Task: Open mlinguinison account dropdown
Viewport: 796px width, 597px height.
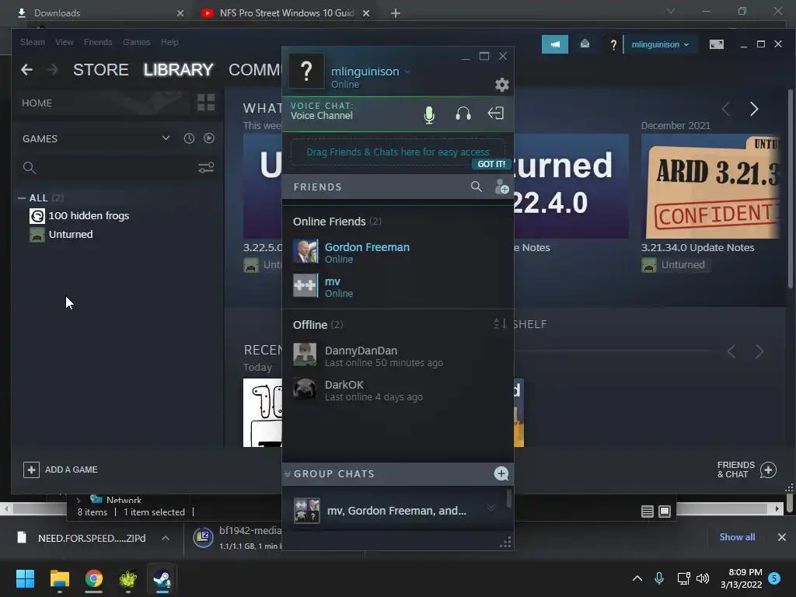Action: [x=660, y=44]
